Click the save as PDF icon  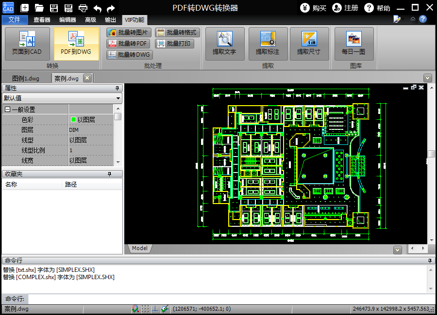click(68, 8)
